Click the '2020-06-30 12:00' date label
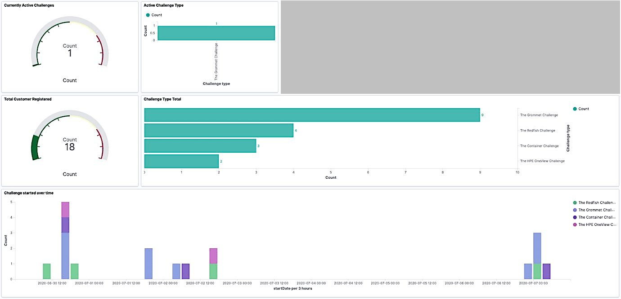621x299 pixels. (x=52, y=283)
